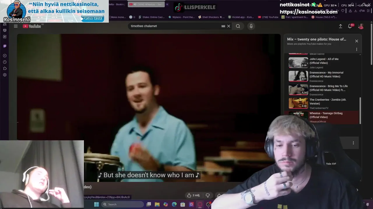Open Task View on the taskbar
Viewport: 373px width, 209px height.
(149, 204)
